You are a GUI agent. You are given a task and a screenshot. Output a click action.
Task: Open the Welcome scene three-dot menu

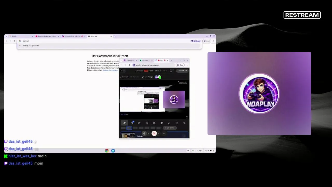pos(184,136)
